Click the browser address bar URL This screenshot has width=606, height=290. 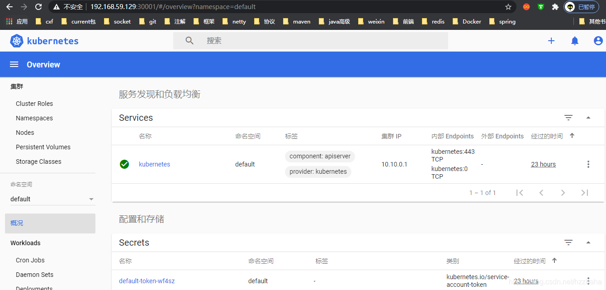(173, 7)
